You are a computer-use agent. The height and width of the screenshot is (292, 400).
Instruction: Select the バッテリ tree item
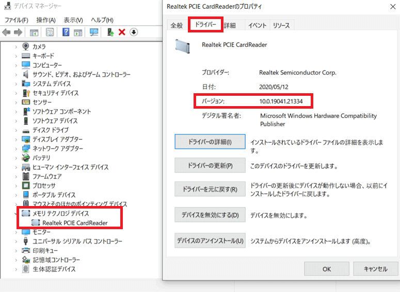tap(41, 158)
